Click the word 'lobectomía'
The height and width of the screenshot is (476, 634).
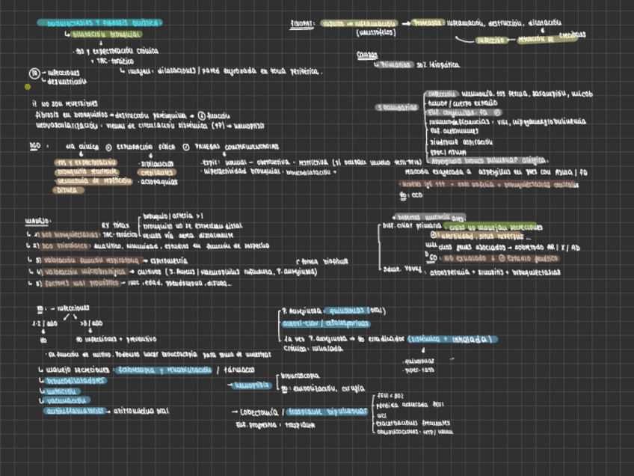[x=259, y=412]
